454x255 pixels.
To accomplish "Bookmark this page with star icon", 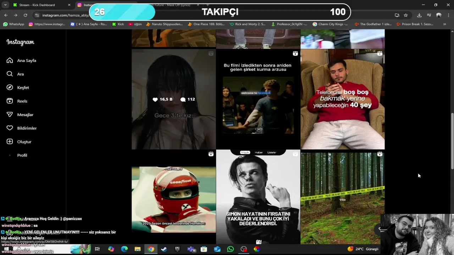I will click(x=406, y=15).
